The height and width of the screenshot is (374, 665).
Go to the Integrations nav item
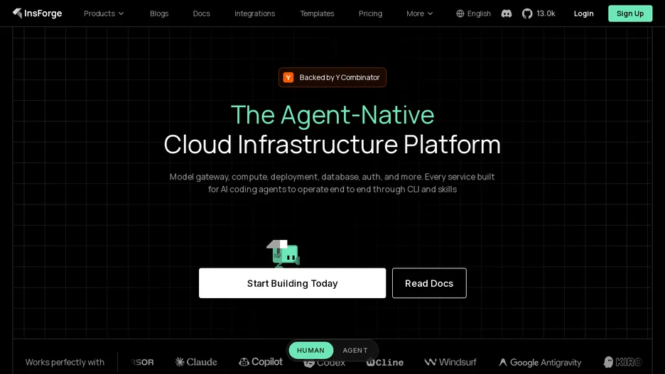pyautogui.click(x=254, y=13)
